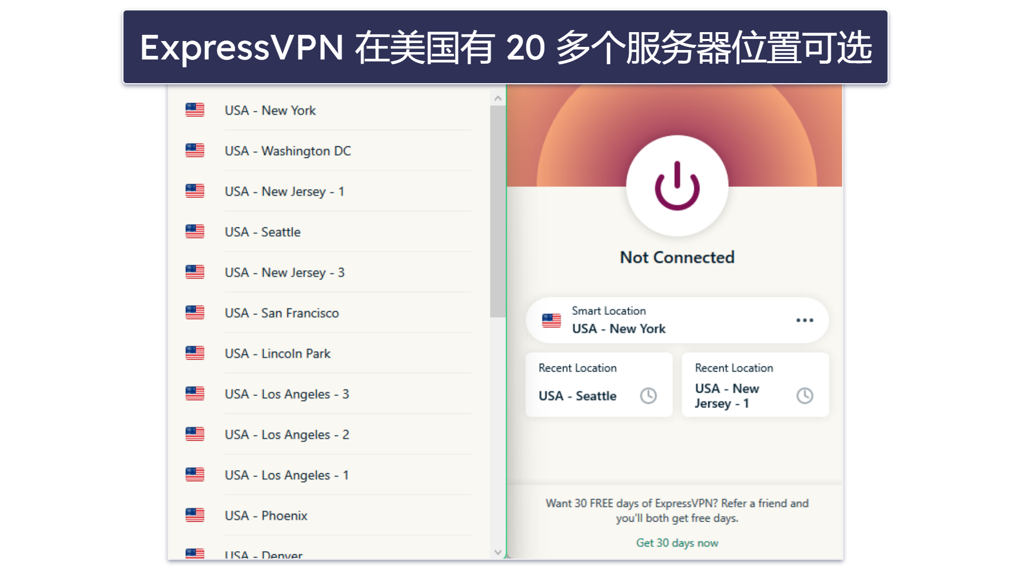
Task: Connect to Recent Location USA - New Jersey - 1 card
Action: point(755,385)
